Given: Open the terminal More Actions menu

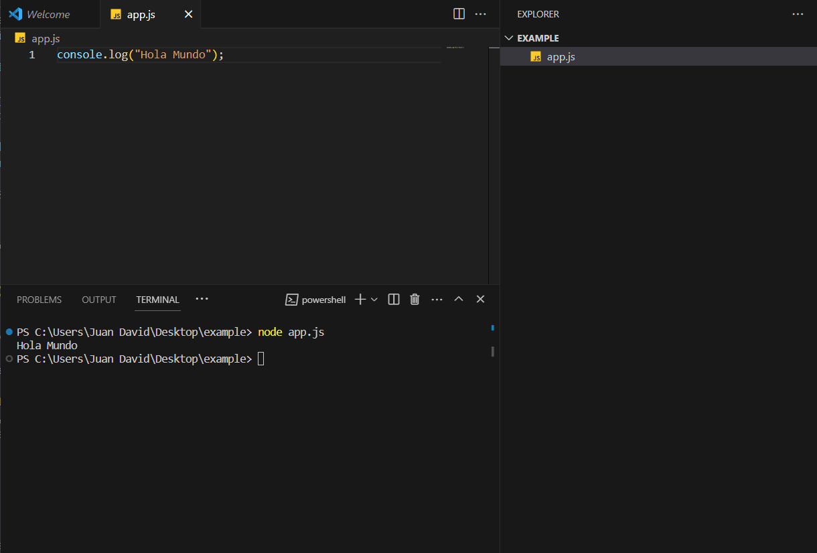Looking at the screenshot, I should point(437,299).
